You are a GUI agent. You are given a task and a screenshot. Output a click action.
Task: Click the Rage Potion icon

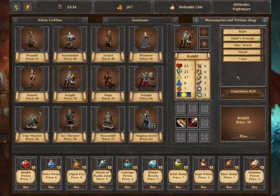203,164
